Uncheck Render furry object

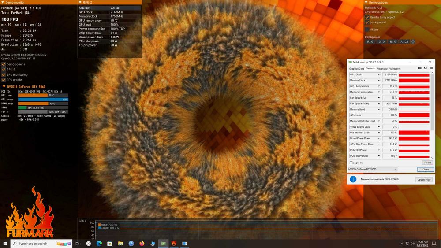point(367,17)
